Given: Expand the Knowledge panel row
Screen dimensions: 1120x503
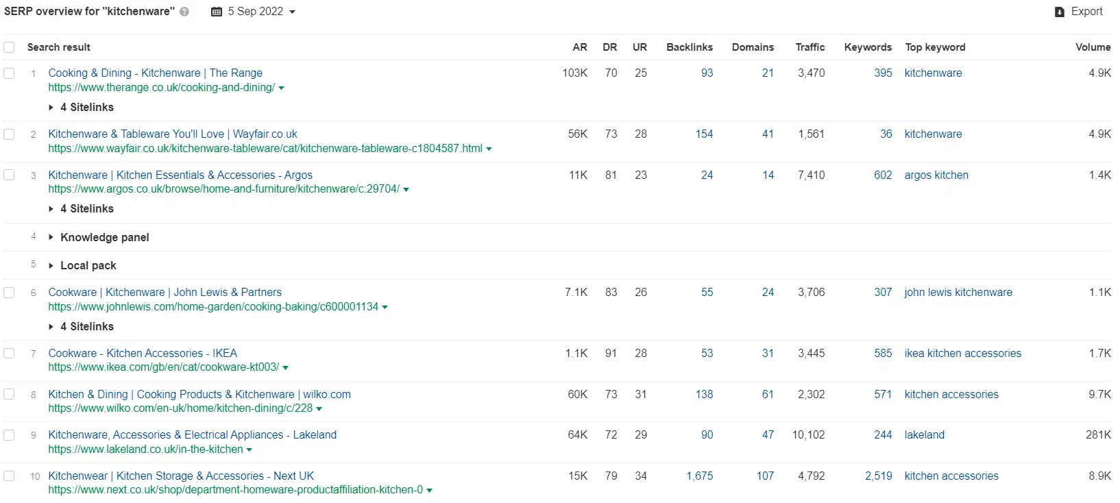Looking at the screenshot, I should click(x=99, y=238).
